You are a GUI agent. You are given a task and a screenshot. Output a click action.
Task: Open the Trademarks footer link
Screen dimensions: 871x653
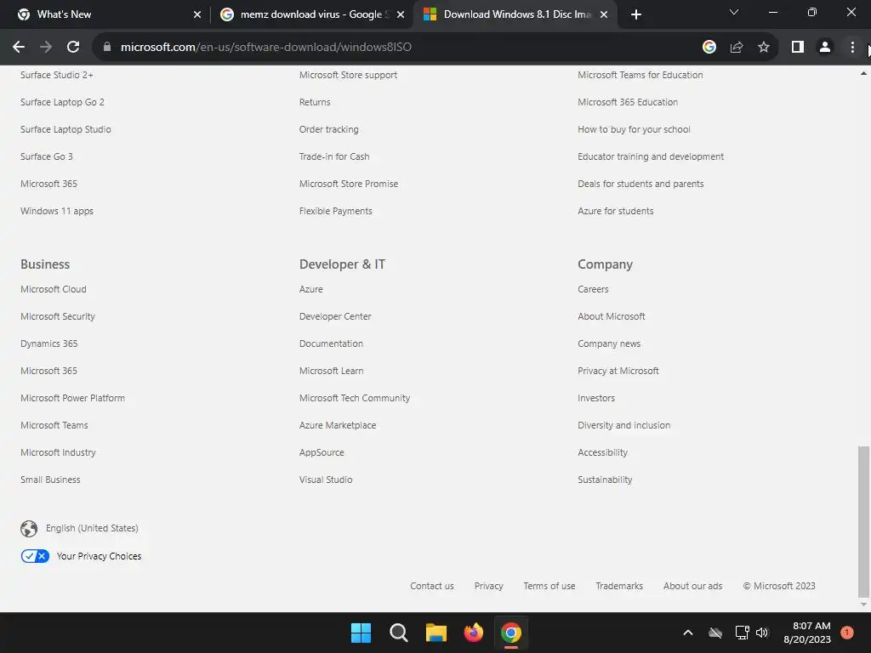(619, 586)
